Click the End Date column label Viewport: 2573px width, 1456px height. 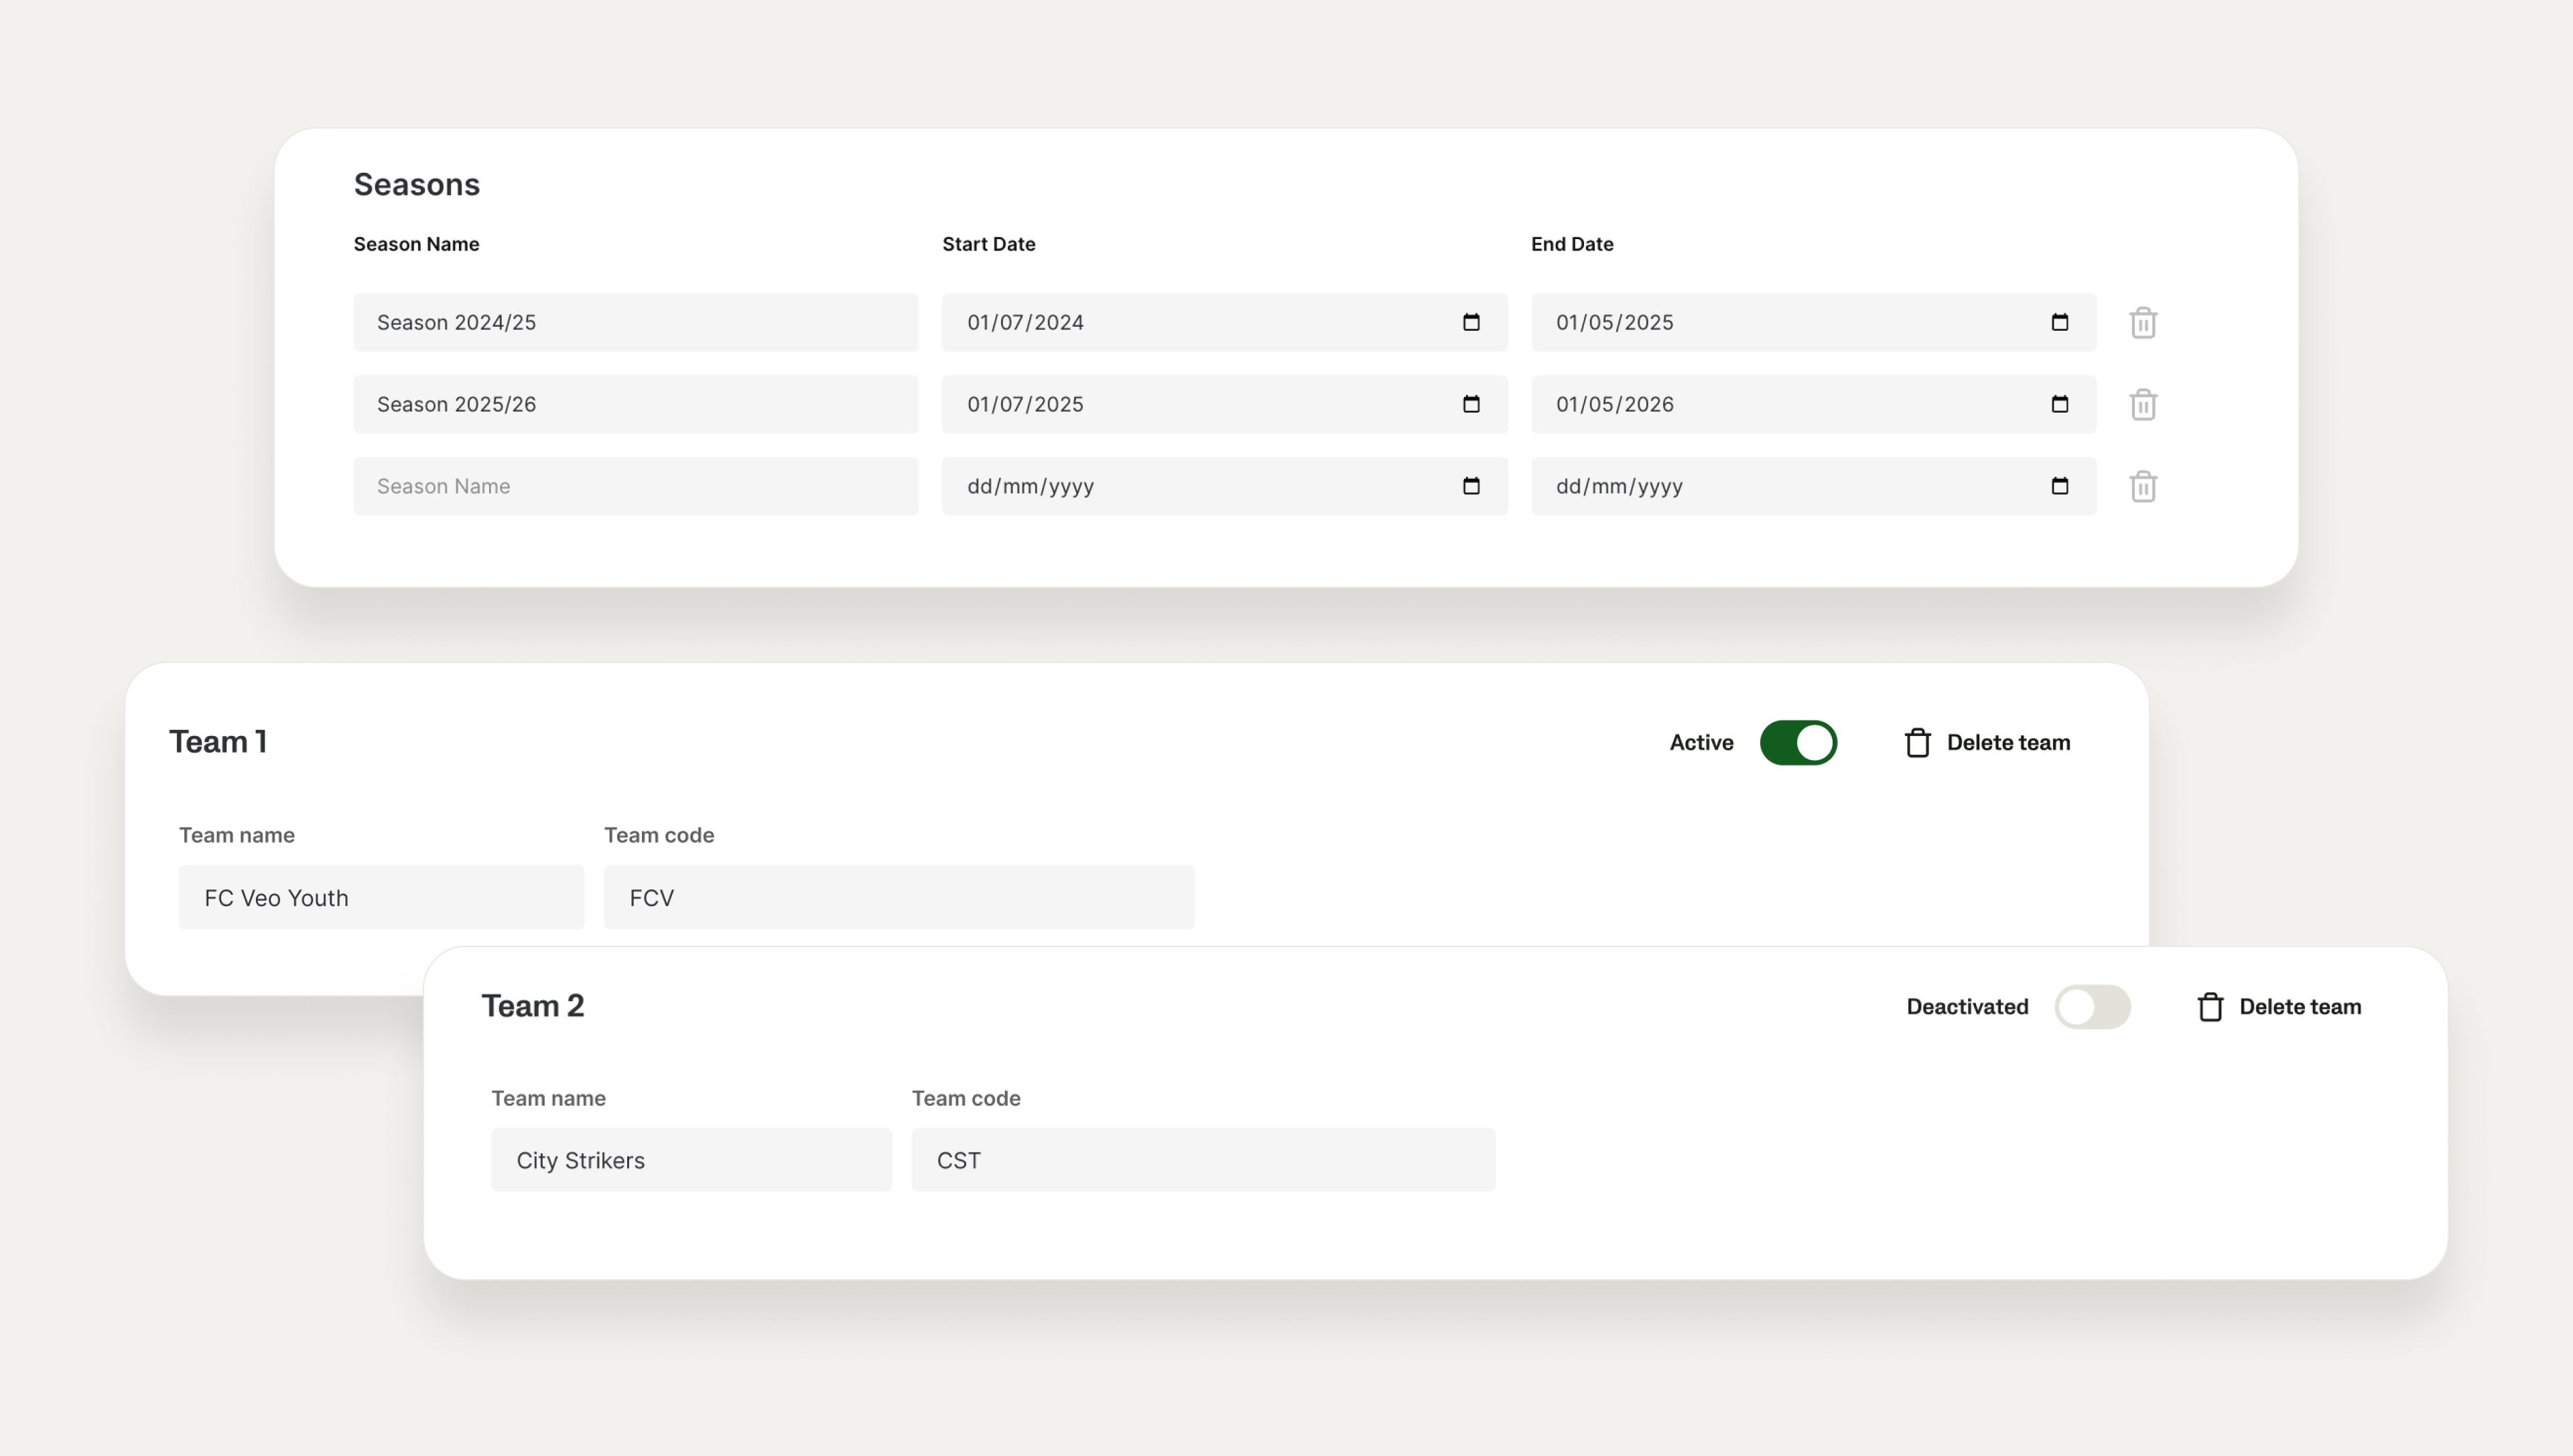pos(1572,244)
